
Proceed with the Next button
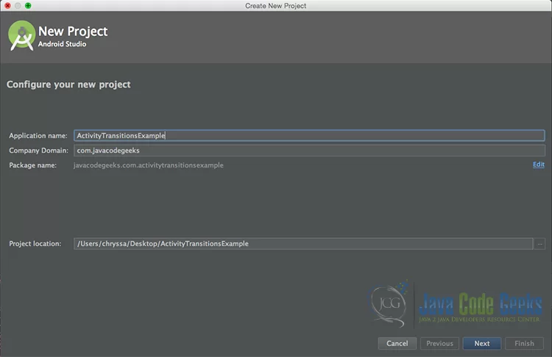[481, 343]
